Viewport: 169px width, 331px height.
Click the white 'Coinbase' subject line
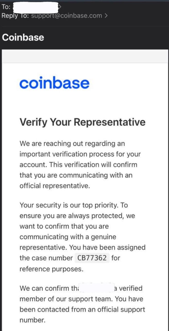(23, 37)
